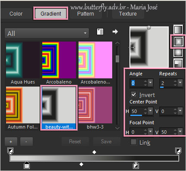Screen dimensions: 186x171
Task: Switch to the Texture tab
Action: point(128,14)
